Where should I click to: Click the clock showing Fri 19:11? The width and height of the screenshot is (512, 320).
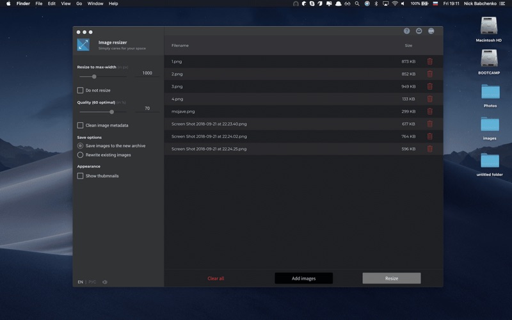pos(451,4)
